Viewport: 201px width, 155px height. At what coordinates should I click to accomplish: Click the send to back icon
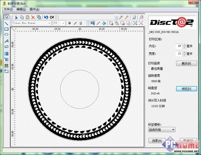click(x=117, y=23)
